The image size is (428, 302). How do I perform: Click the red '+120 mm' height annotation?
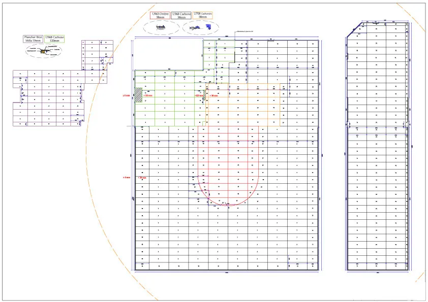pos(199,95)
